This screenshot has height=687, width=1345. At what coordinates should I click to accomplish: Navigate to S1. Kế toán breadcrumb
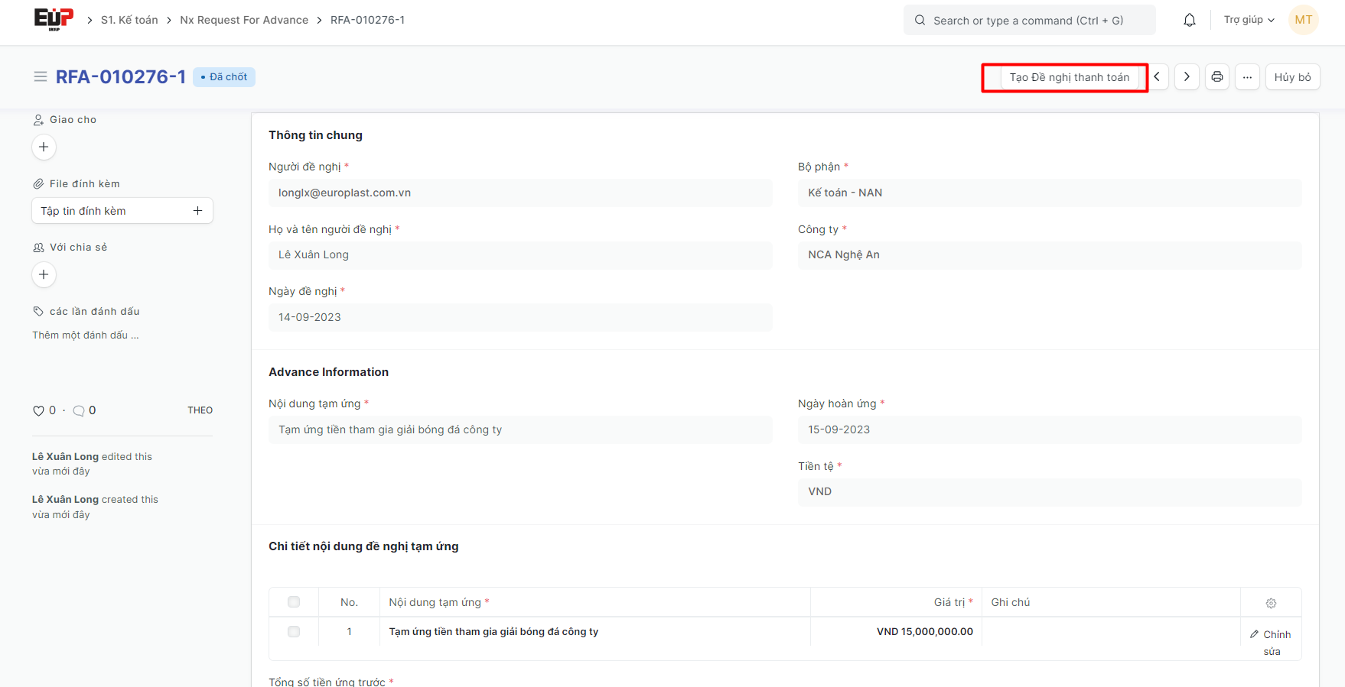129,20
